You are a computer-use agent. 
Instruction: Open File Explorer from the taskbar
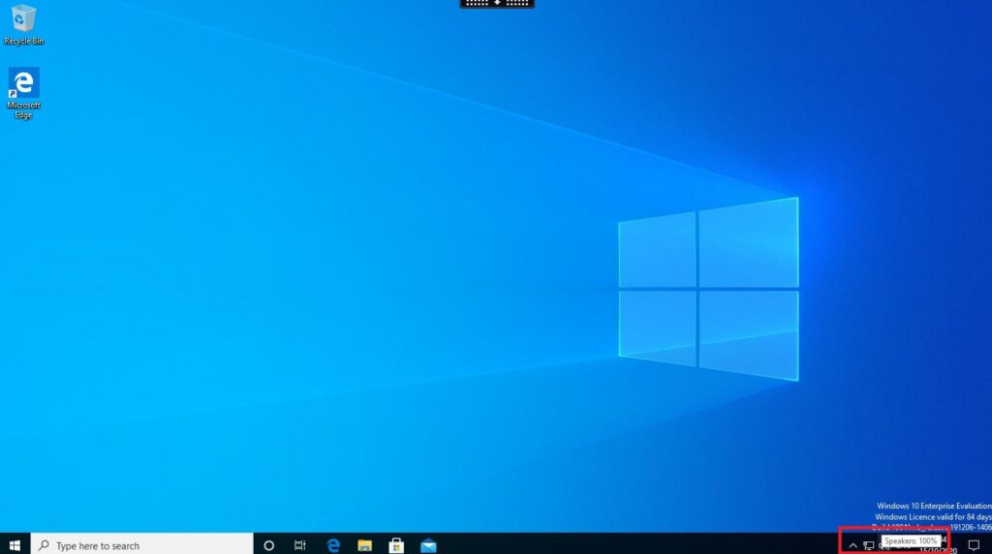click(x=364, y=545)
